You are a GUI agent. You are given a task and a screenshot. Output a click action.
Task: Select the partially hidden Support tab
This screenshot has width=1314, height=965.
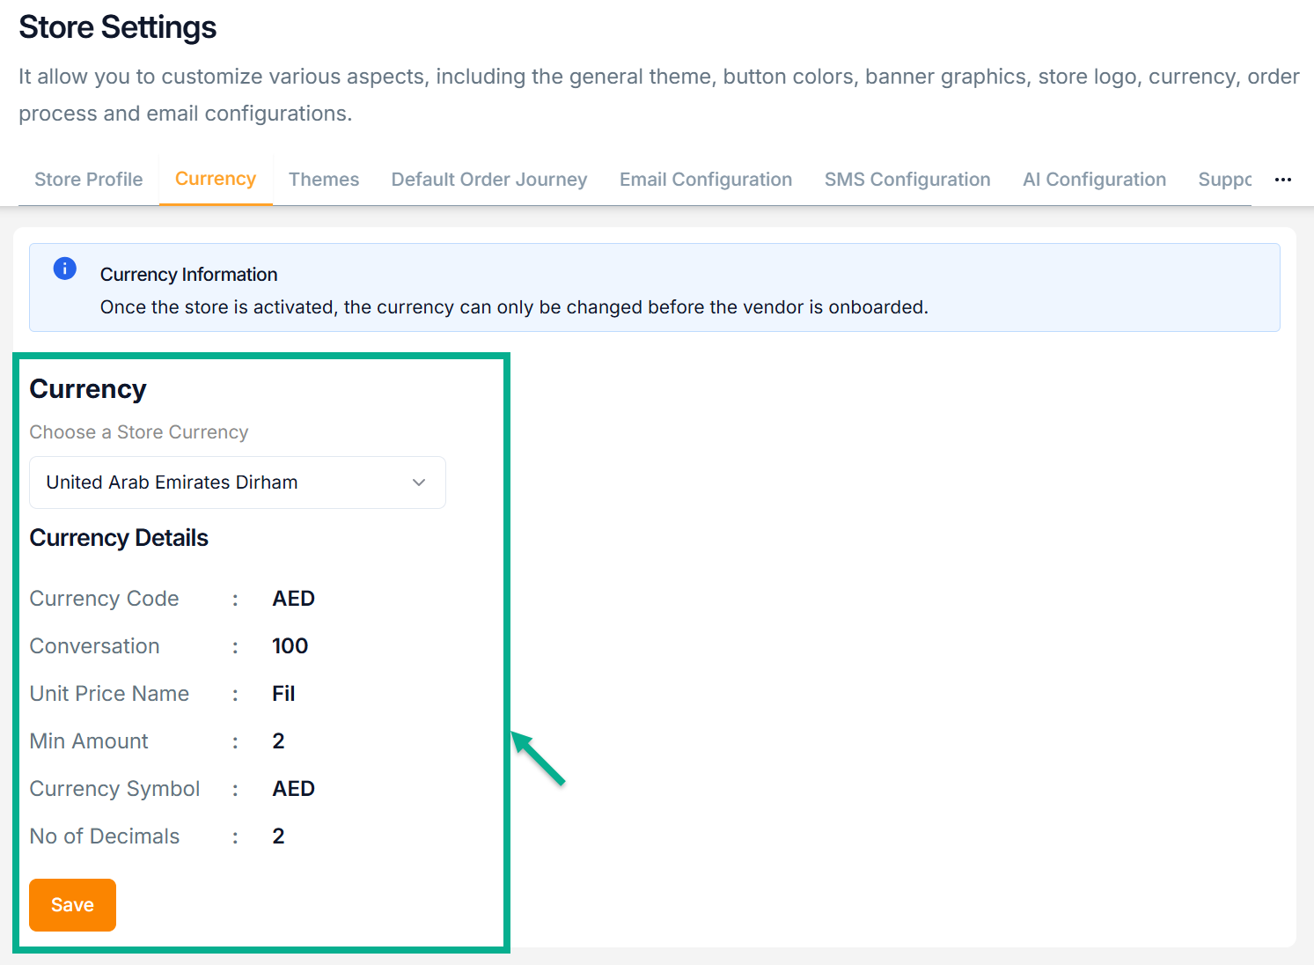(x=1224, y=180)
